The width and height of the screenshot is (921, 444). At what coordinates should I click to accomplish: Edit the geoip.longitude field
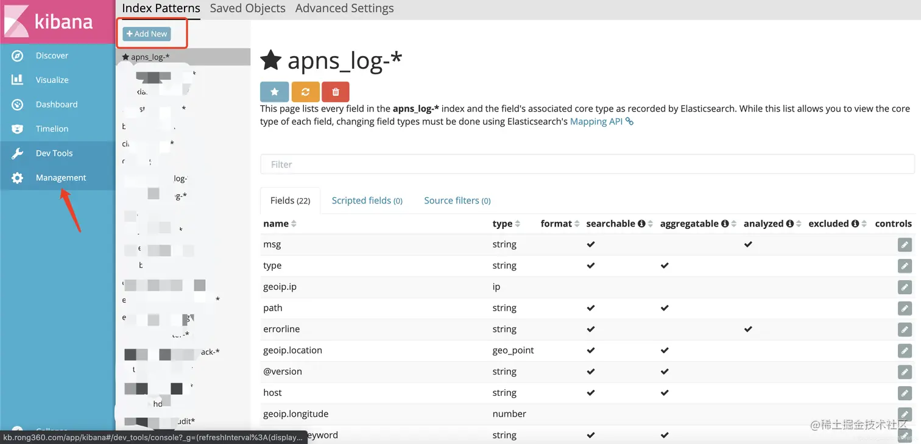click(905, 414)
